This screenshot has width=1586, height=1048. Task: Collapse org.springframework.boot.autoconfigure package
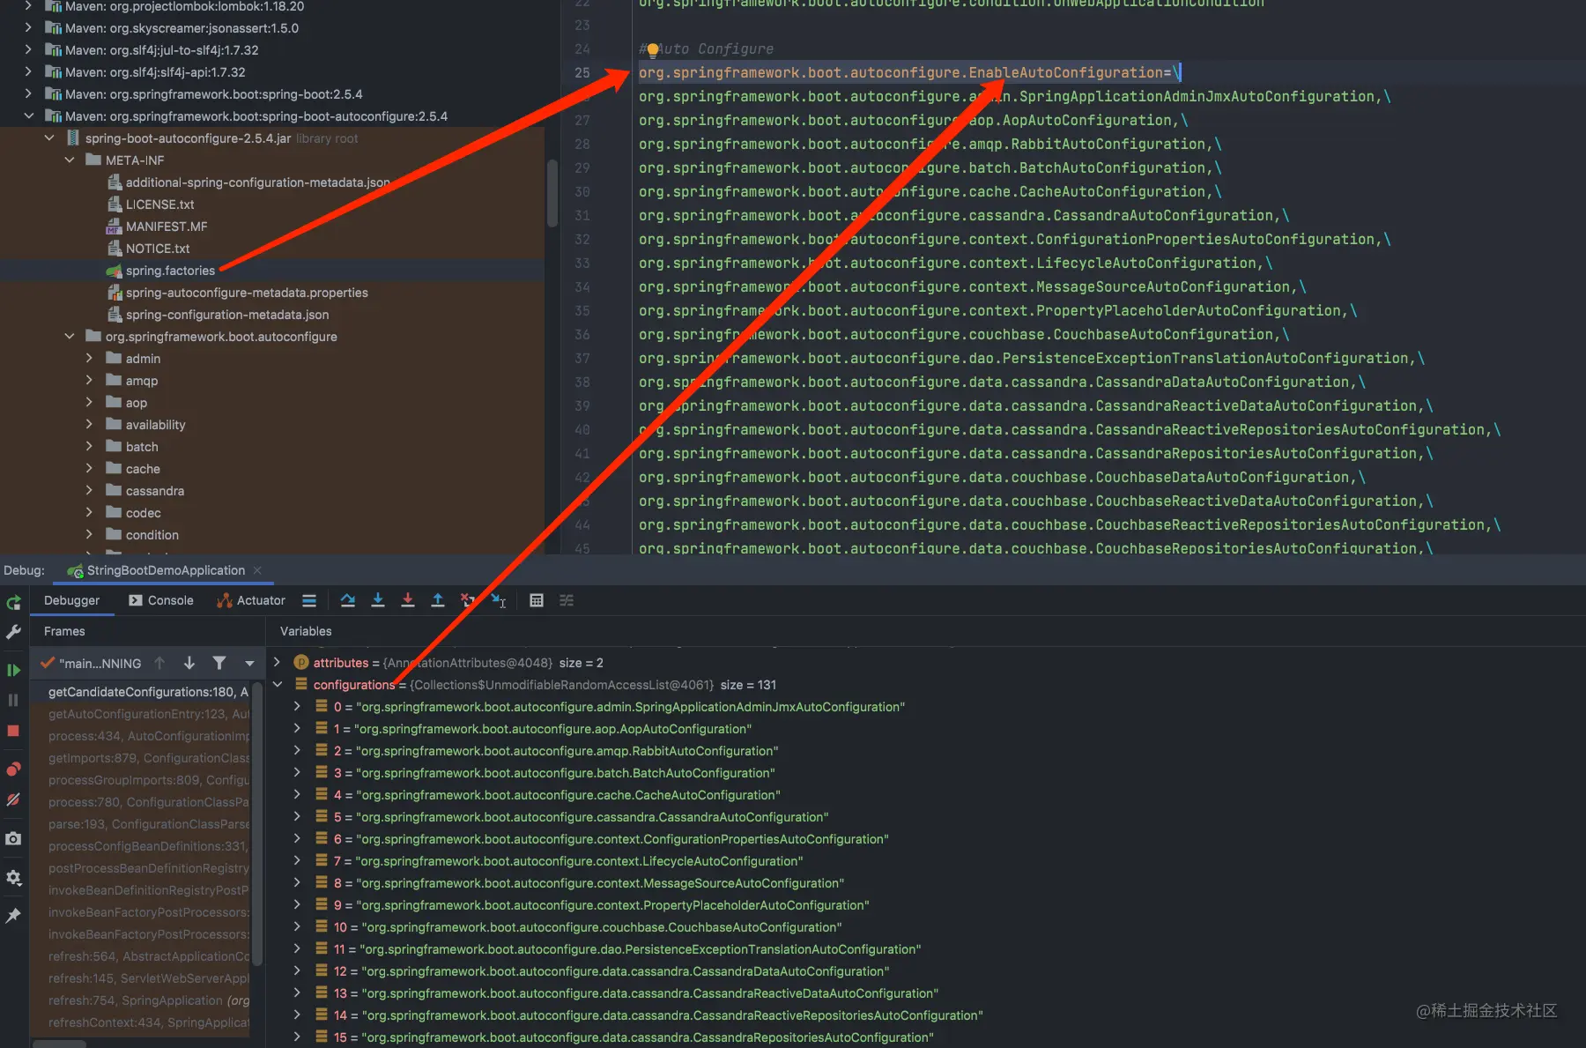click(x=70, y=337)
